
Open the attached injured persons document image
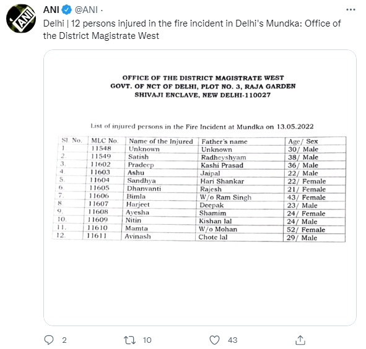200,188
